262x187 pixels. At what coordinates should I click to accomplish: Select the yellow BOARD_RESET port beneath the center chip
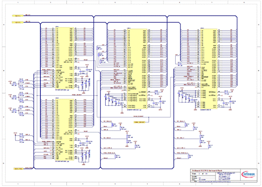tap(139, 122)
